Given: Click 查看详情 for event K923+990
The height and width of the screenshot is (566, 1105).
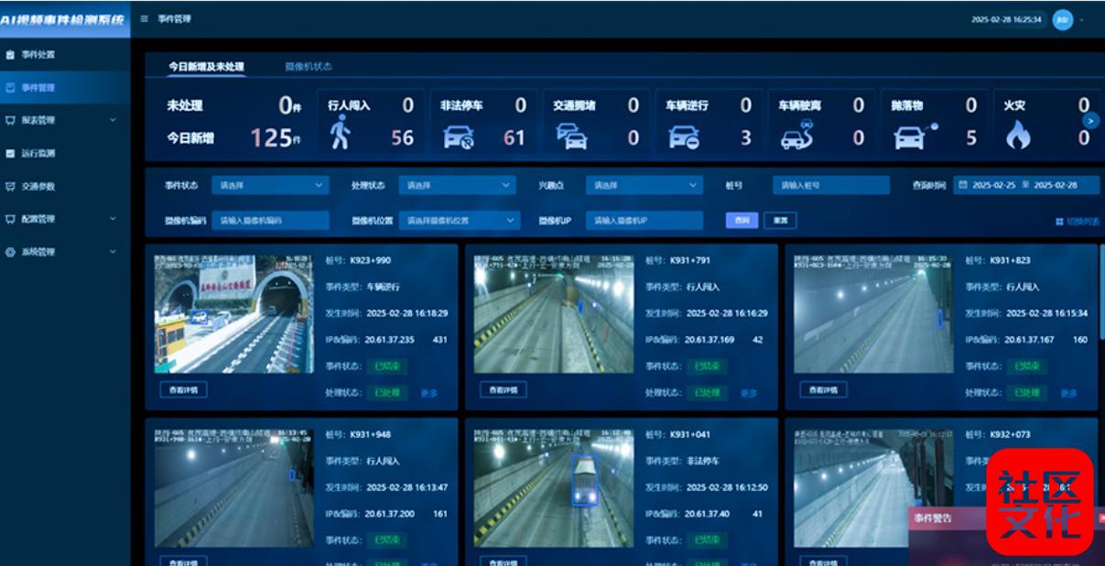Looking at the screenshot, I should pos(183,389).
